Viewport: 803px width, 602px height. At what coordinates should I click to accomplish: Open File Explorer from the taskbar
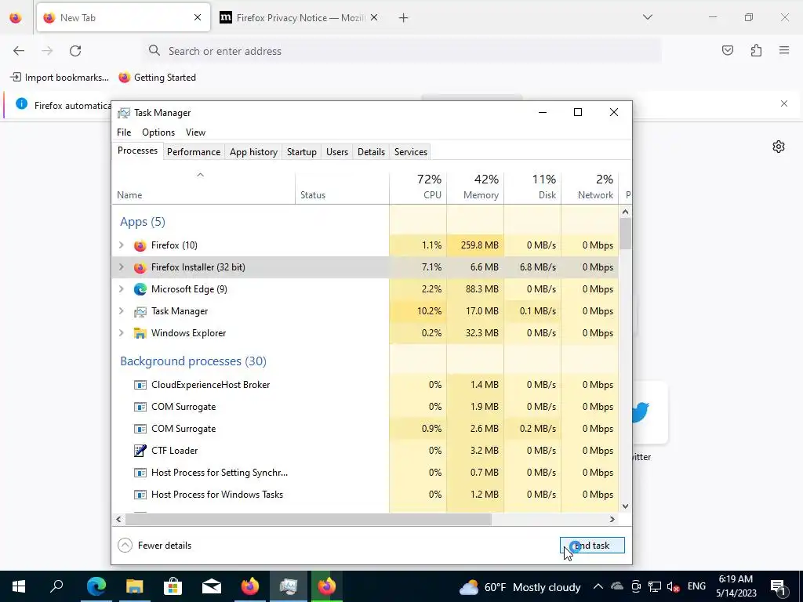tap(134, 586)
